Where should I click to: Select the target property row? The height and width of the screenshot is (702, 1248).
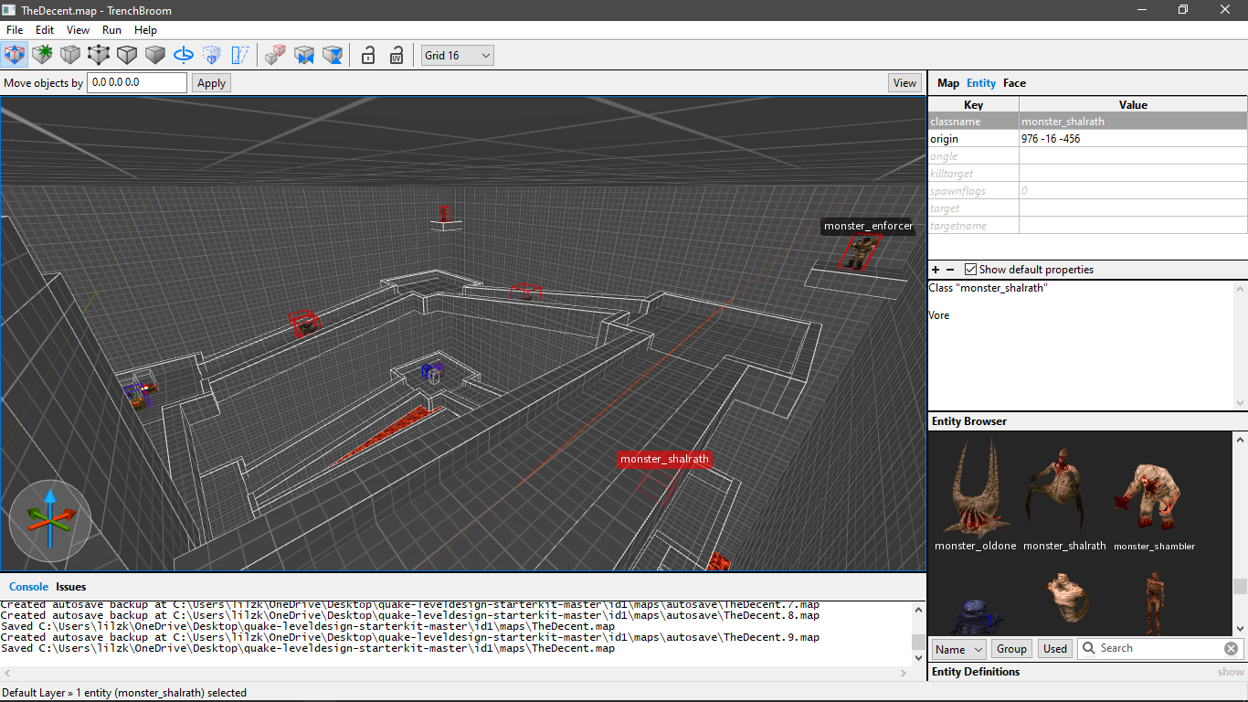(x=1087, y=208)
